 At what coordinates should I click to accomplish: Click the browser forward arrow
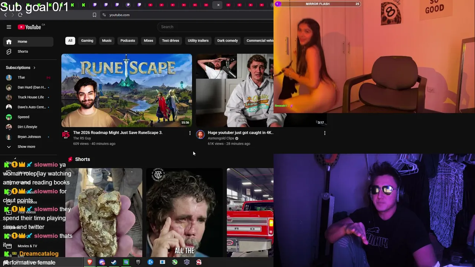[x=13, y=15]
